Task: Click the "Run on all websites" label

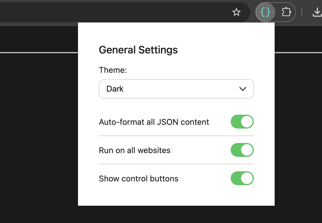Action: point(135,150)
